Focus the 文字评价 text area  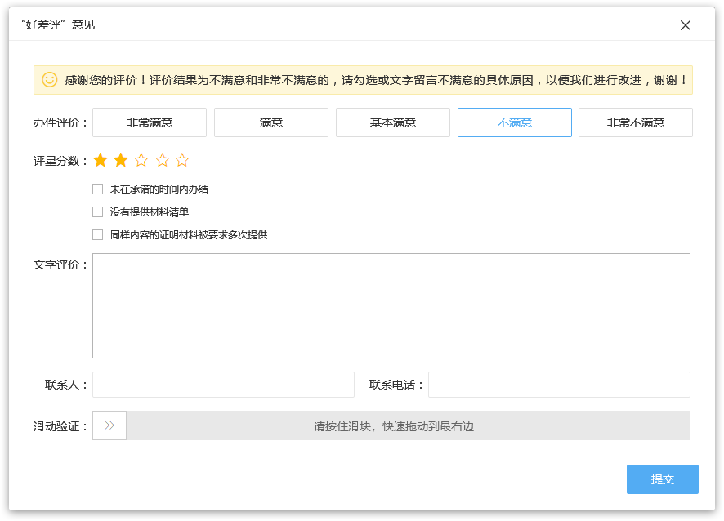(x=391, y=305)
